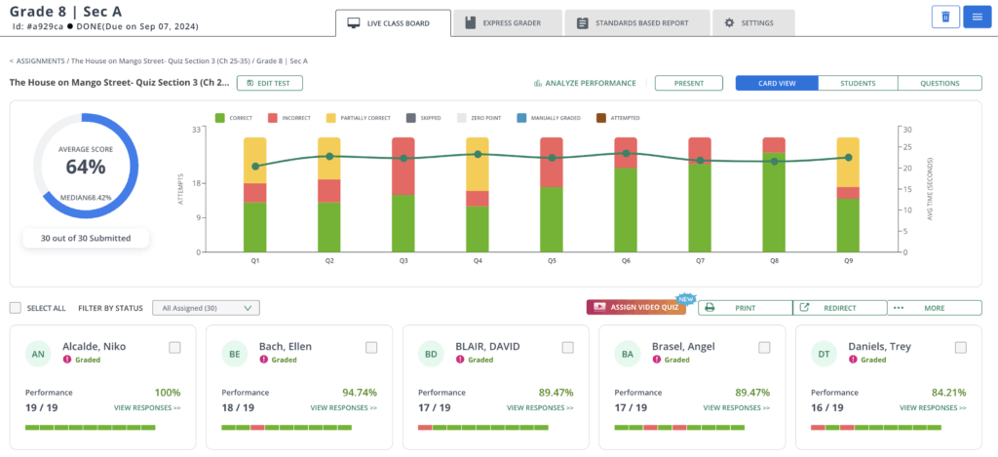Click the DT avatar for Daniels, Trey

[x=824, y=355]
